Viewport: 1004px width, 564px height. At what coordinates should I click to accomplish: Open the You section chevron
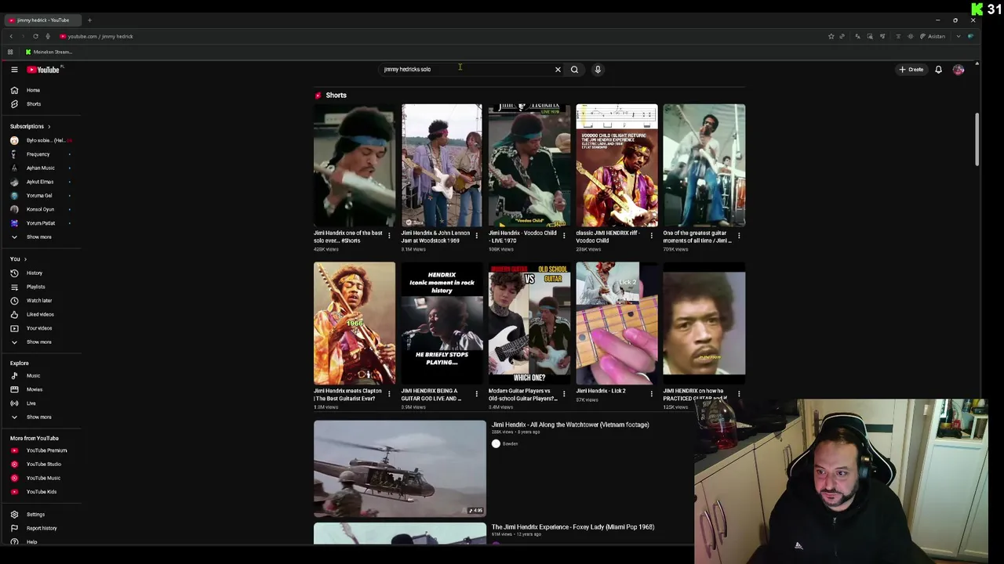click(x=25, y=259)
